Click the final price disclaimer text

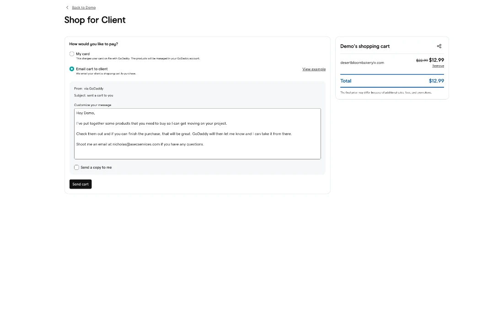click(386, 93)
